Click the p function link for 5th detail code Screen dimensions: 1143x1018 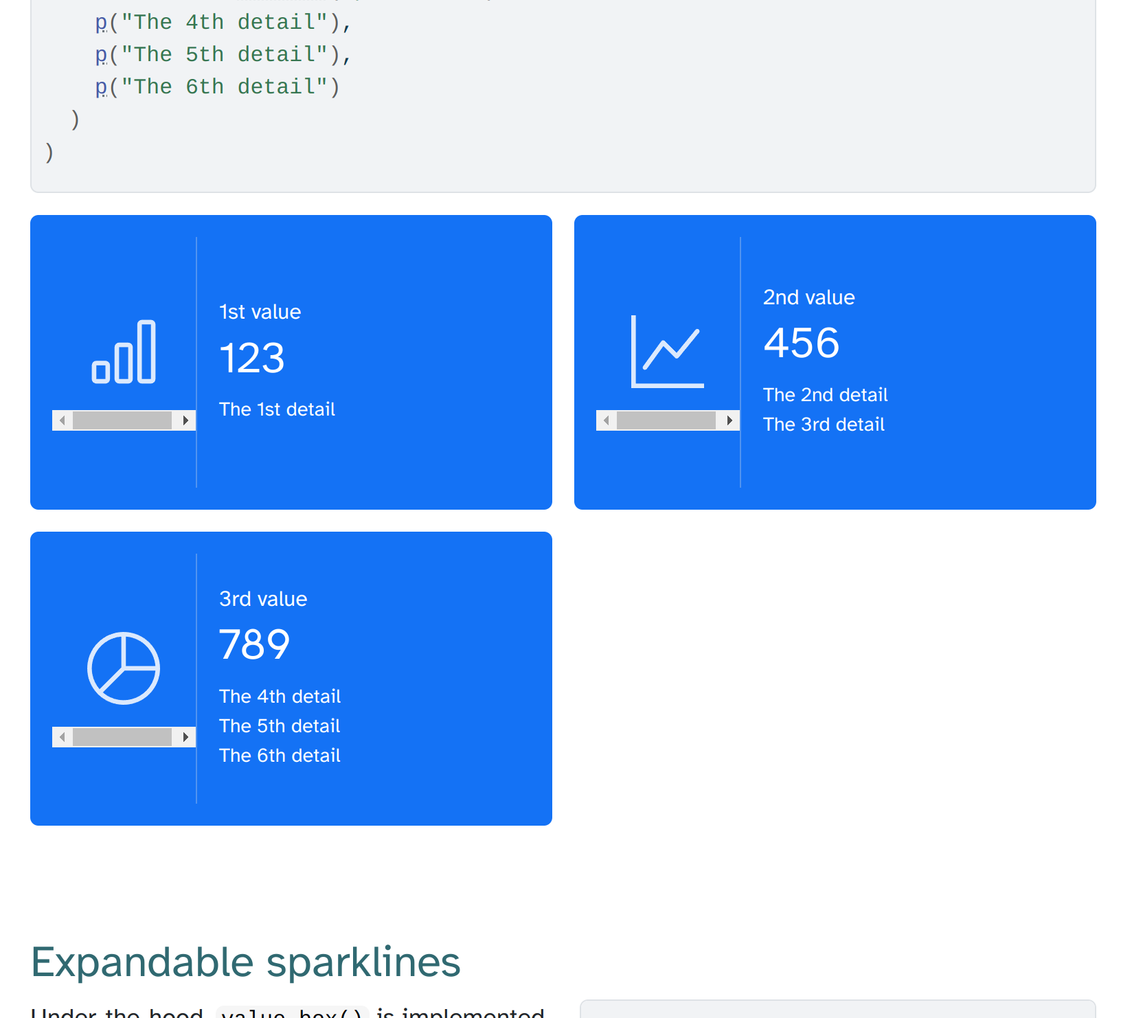[101, 55]
